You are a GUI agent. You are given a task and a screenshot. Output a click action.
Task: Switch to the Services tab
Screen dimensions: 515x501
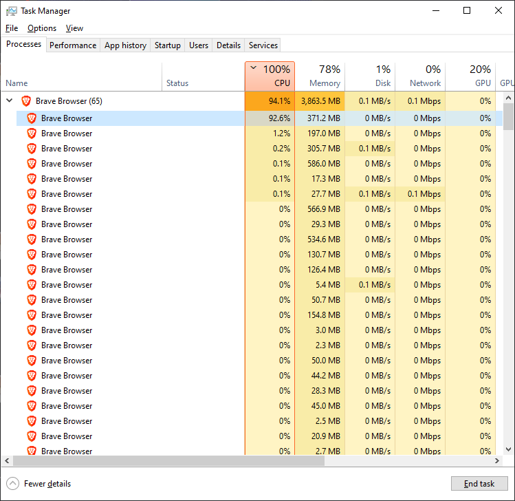tap(263, 45)
